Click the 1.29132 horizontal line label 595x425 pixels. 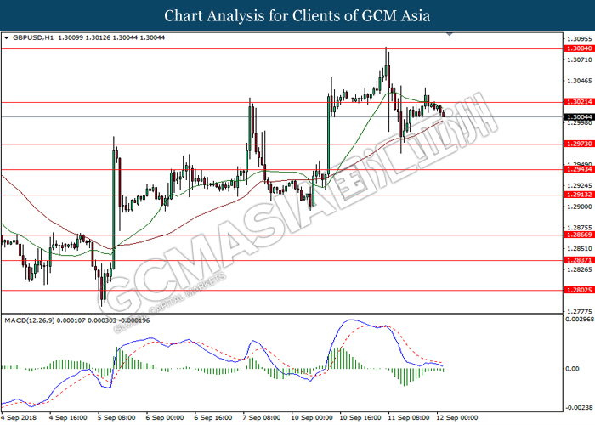(x=579, y=195)
